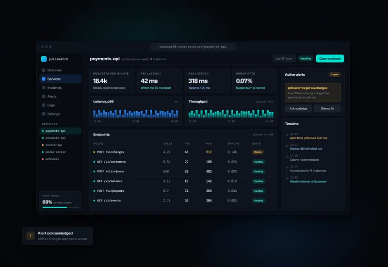
Task: Open the GET /v1/events endpoint row
Action: click(183, 200)
